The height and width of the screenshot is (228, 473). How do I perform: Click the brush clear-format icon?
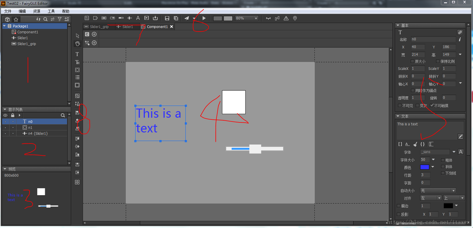[x=415, y=144]
